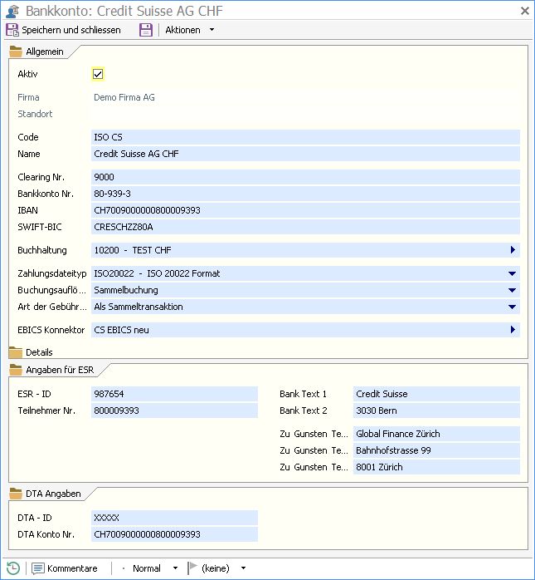The height and width of the screenshot is (580, 535).
Task: Click the Angaben für ESR folder icon
Action: pyautogui.click(x=16, y=369)
